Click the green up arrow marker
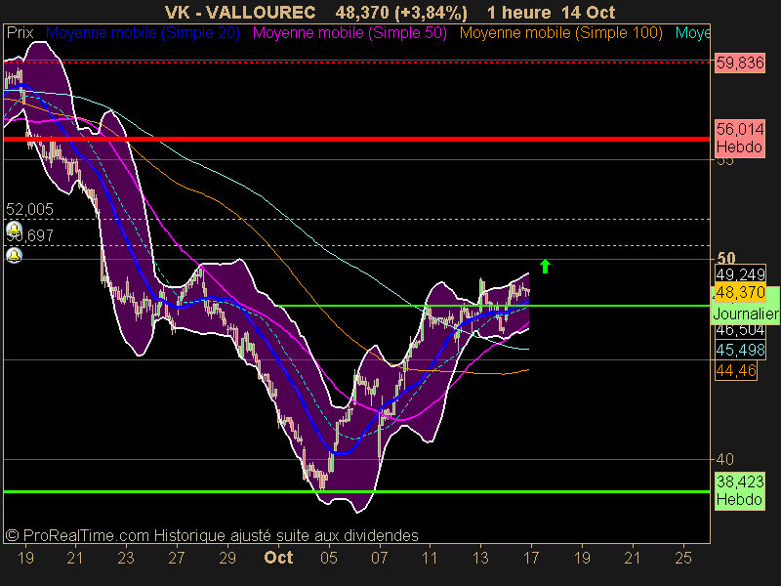 (x=545, y=266)
